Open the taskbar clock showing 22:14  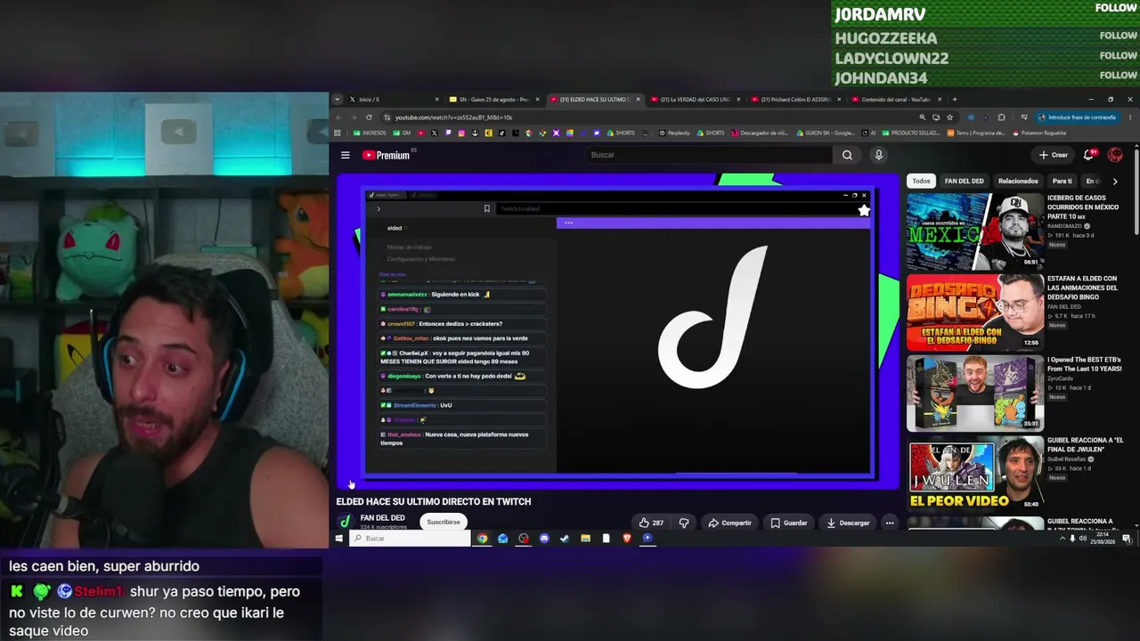pyautogui.click(x=1103, y=539)
